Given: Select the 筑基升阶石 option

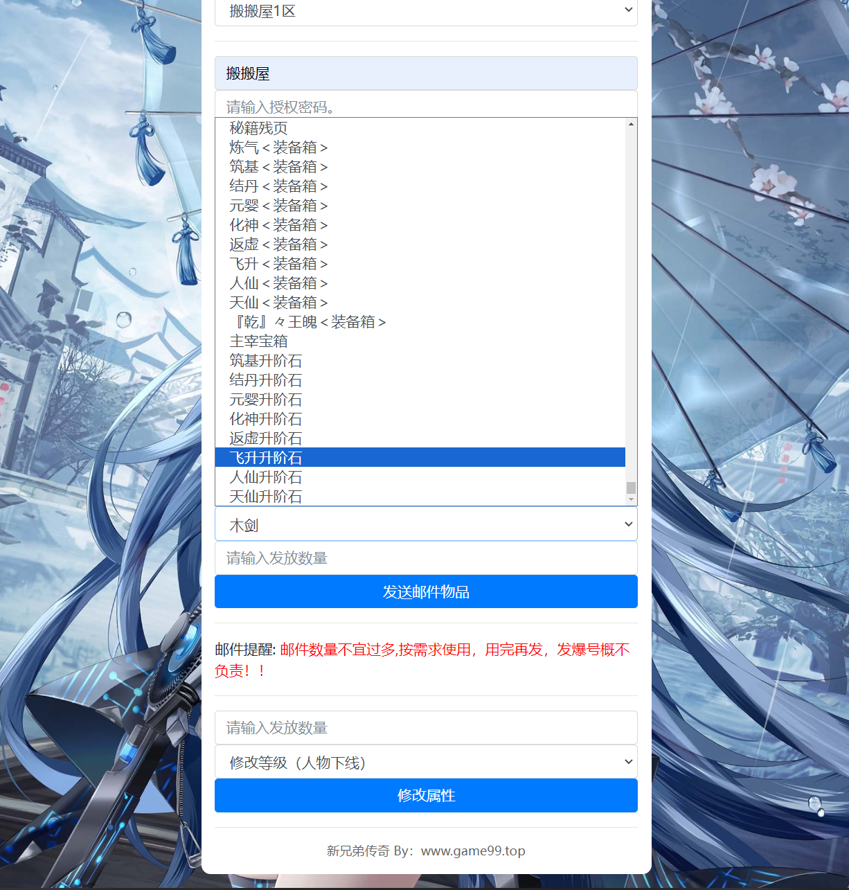Looking at the screenshot, I should tap(265, 361).
